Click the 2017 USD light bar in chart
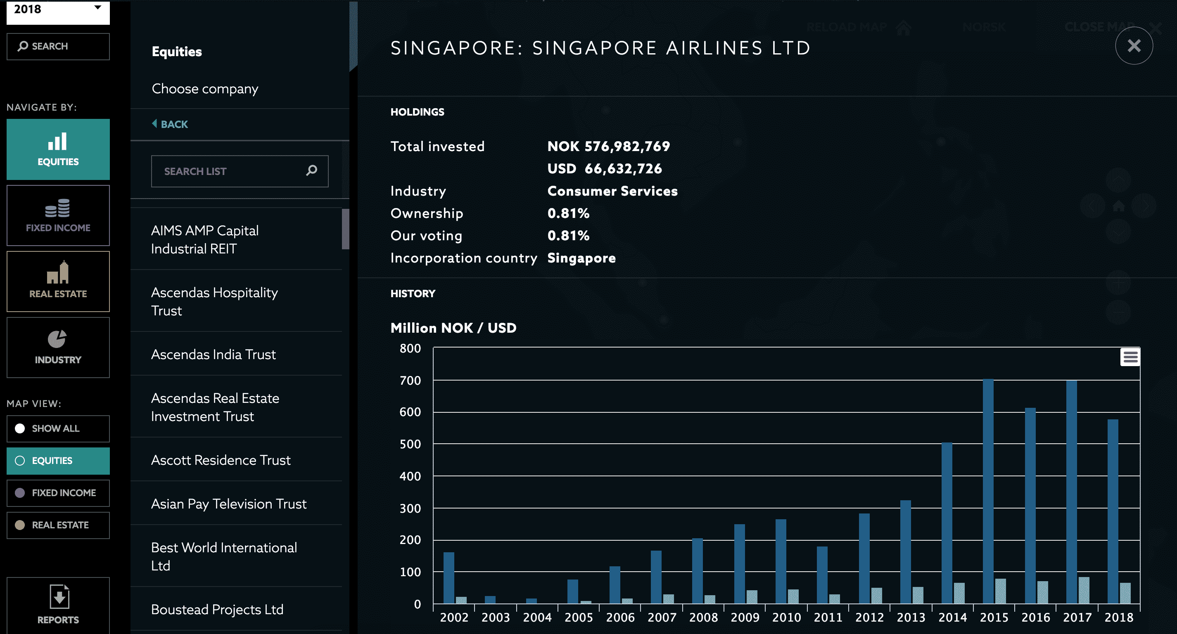 (1083, 590)
